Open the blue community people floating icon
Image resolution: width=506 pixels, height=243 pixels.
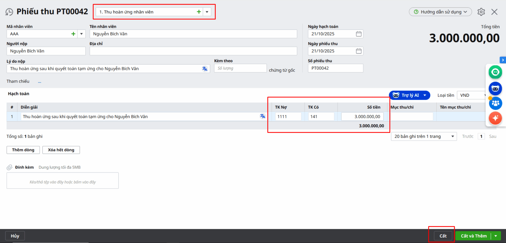(495, 103)
